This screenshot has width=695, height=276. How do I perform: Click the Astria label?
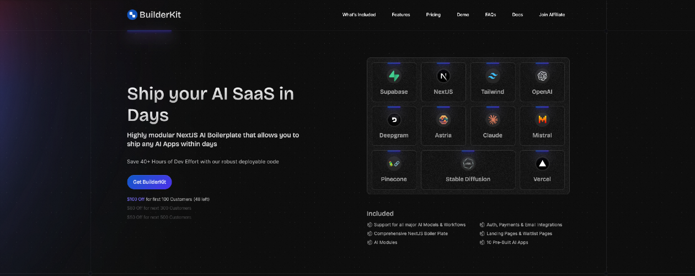(443, 135)
